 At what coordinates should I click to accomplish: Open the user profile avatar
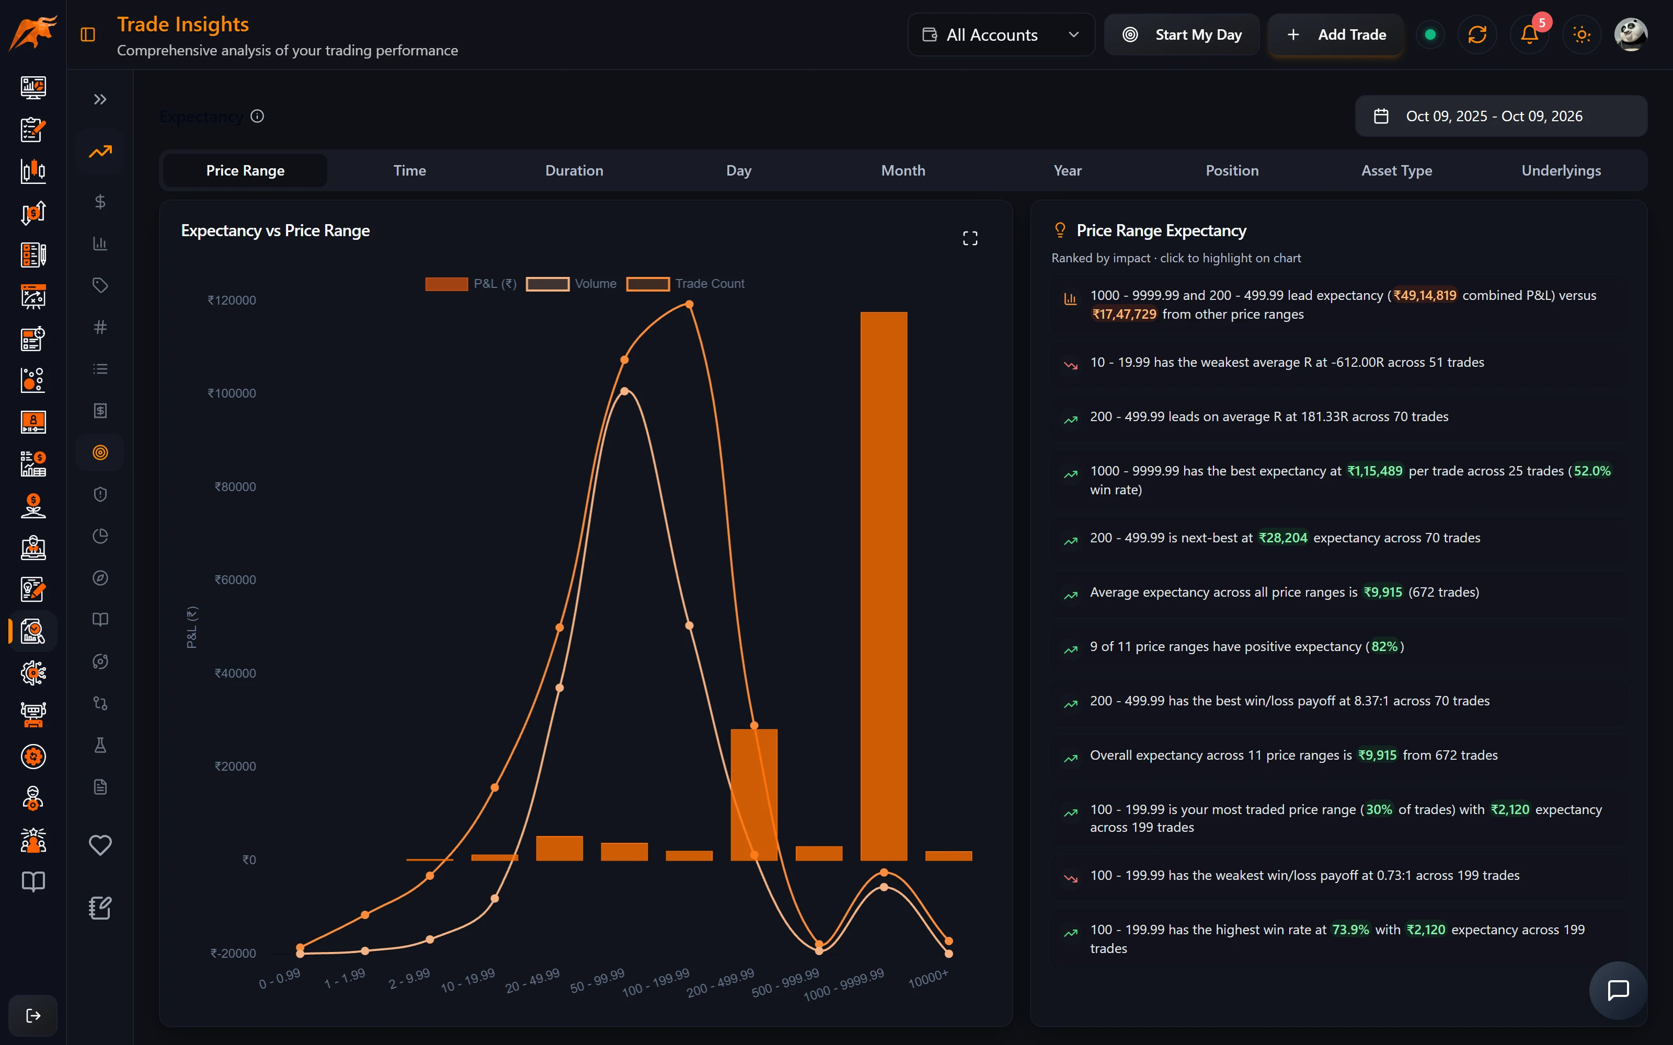1630,34
